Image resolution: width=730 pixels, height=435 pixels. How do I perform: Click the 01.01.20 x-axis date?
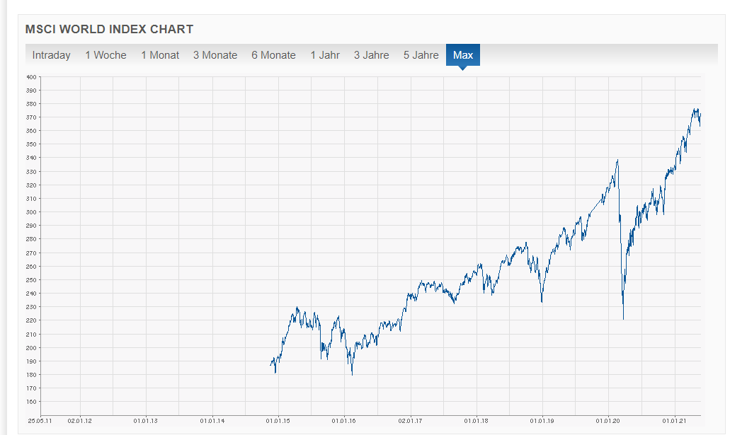(x=608, y=421)
